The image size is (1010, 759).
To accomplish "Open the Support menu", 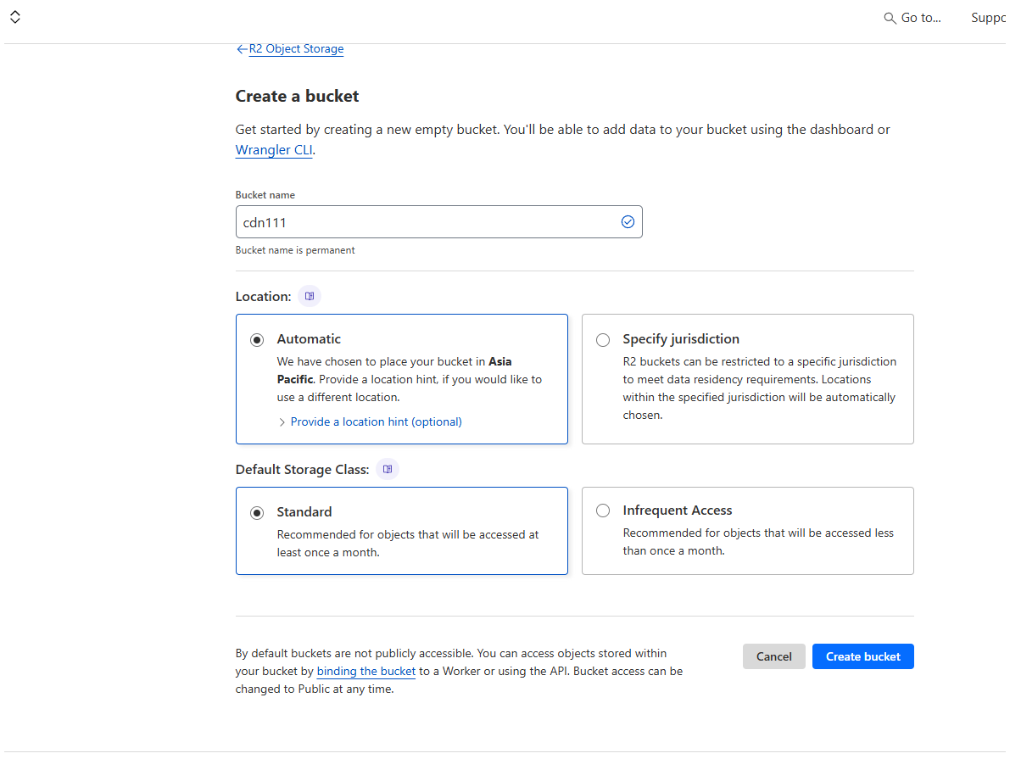I will click(989, 18).
